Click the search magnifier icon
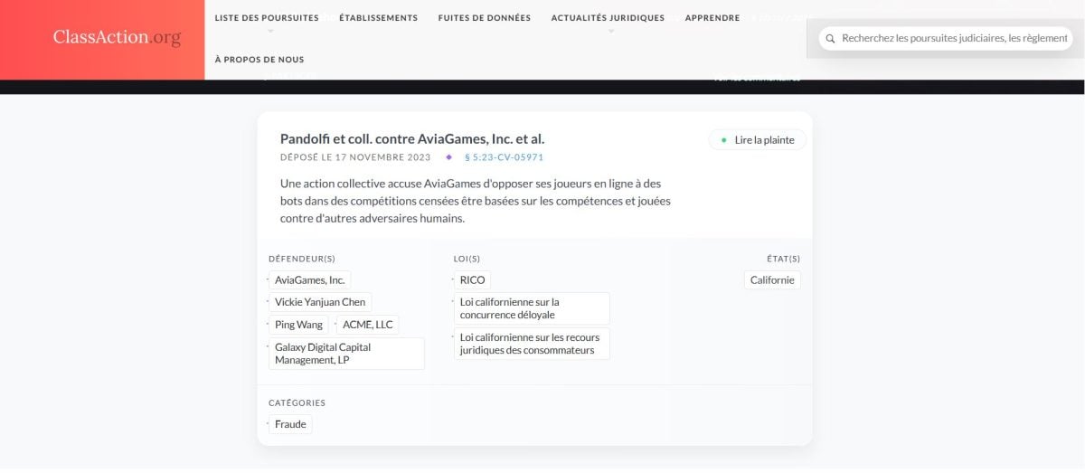The height and width of the screenshot is (473, 1085). [x=830, y=39]
